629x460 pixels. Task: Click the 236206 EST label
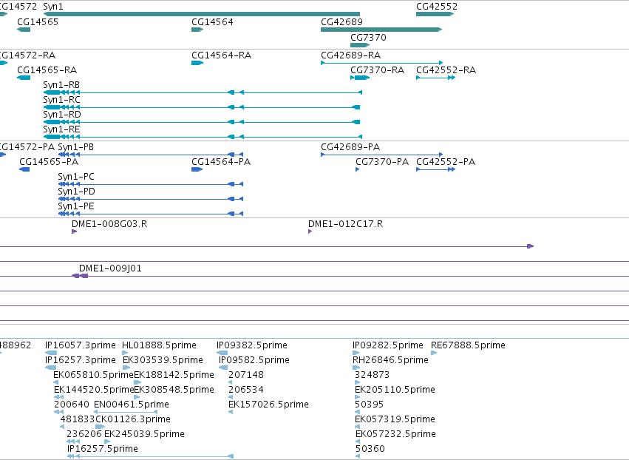click(x=84, y=435)
